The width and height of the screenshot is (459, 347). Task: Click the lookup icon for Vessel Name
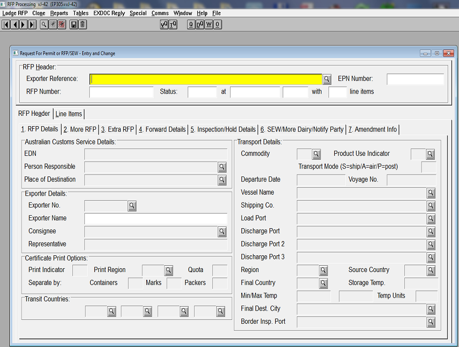431,193
